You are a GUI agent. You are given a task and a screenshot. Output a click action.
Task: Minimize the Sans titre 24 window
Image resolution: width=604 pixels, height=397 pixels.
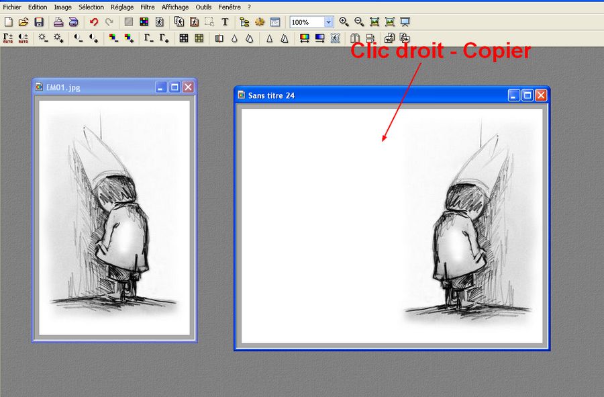[513, 95]
